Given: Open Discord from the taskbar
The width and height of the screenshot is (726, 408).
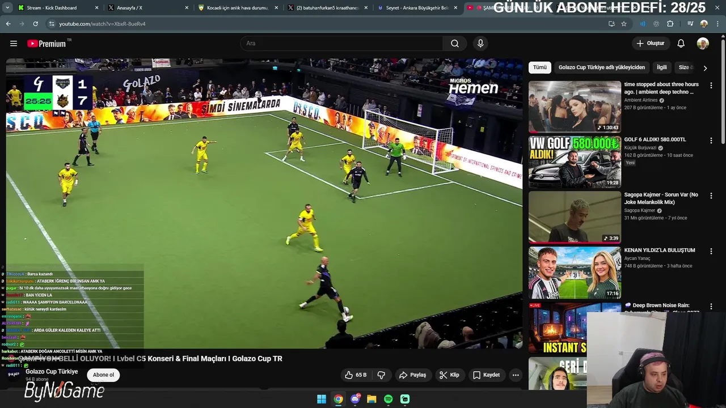Looking at the screenshot, I should (355, 399).
